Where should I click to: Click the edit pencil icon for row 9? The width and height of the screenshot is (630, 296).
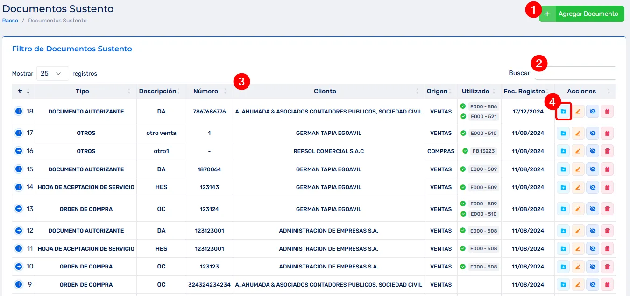click(578, 285)
